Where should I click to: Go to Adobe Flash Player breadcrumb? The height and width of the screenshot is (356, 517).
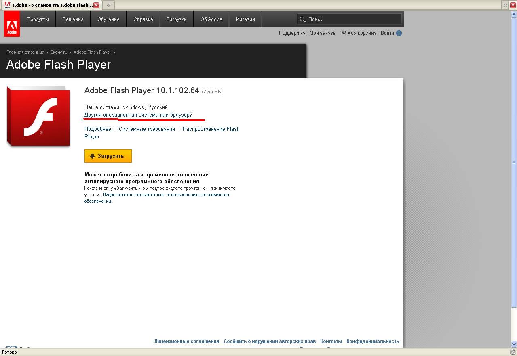[x=92, y=52]
